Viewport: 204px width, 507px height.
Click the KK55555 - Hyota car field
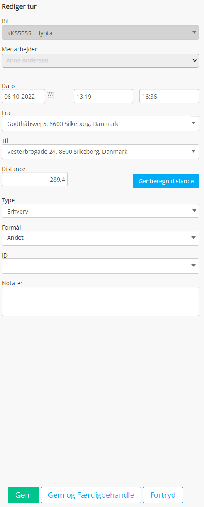100,32
